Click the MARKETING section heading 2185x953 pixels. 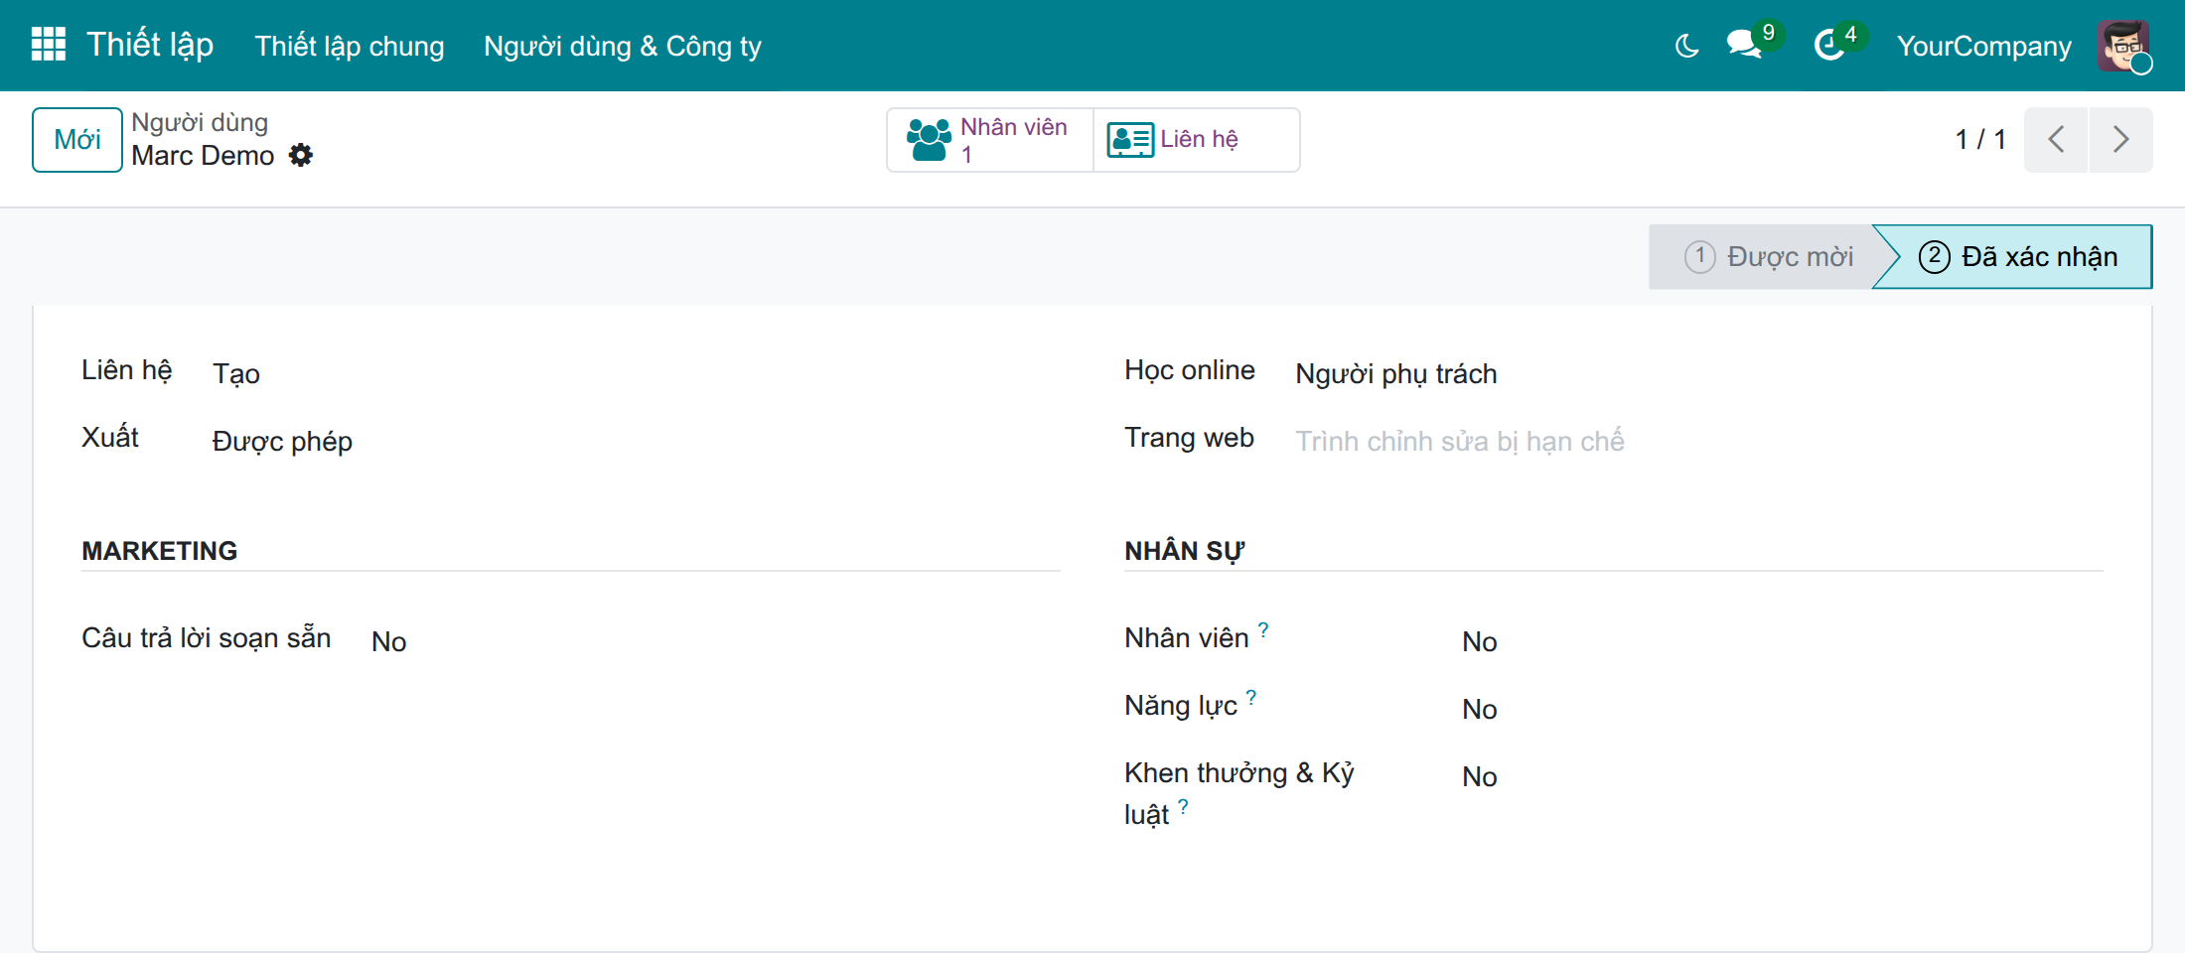click(x=159, y=551)
